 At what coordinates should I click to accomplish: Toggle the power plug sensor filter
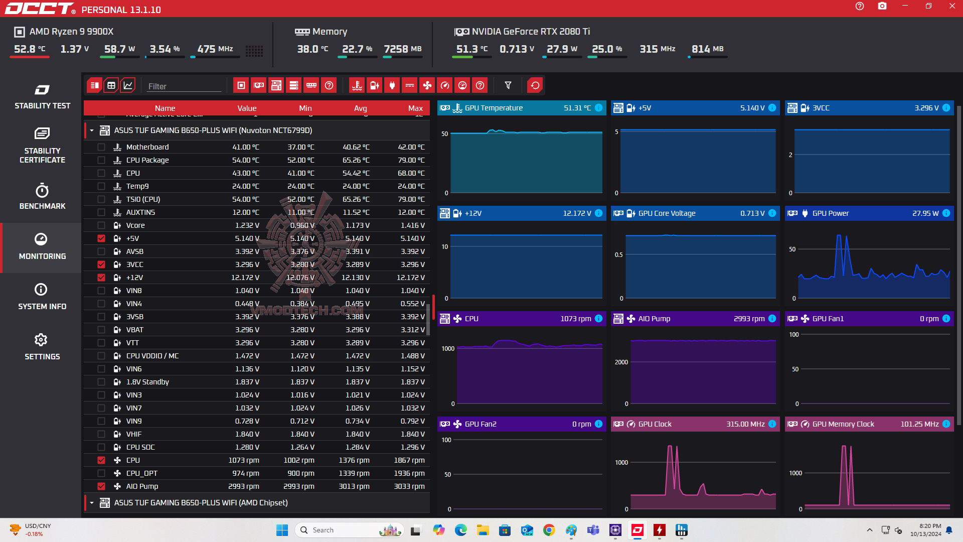[392, 85]
